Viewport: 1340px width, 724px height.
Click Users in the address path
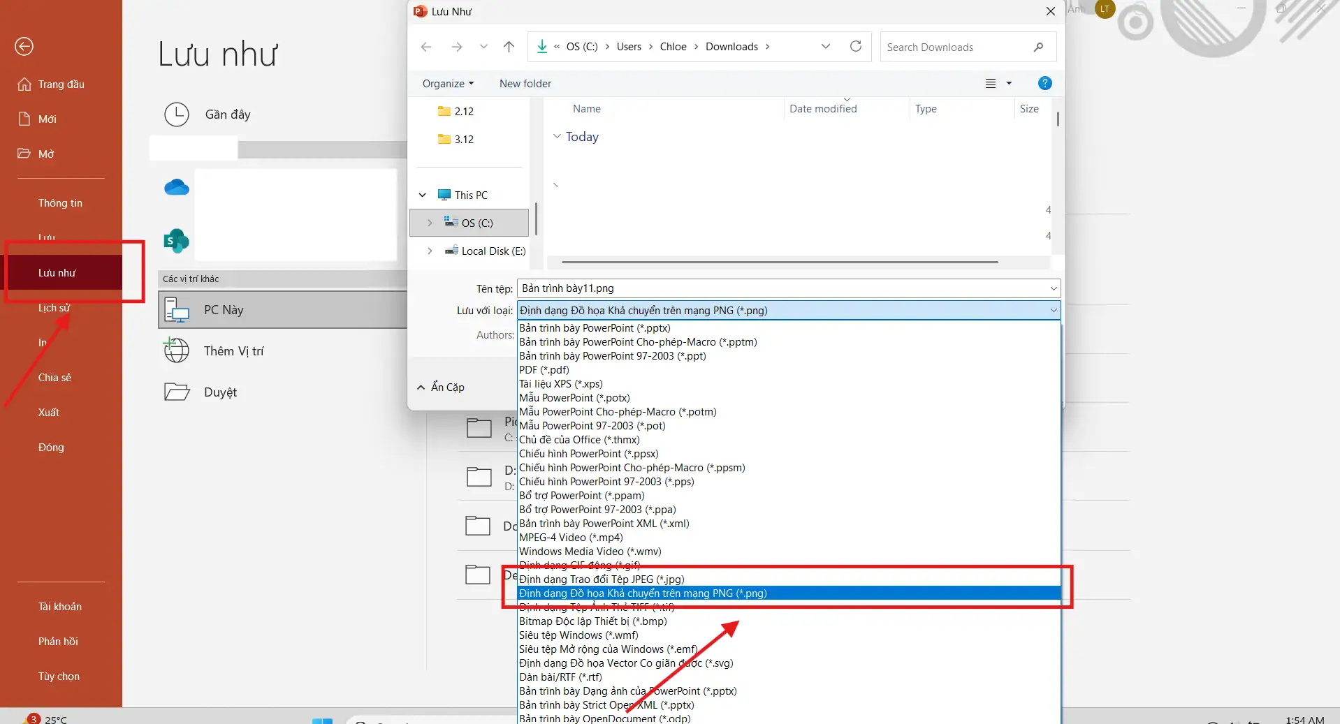629,47
